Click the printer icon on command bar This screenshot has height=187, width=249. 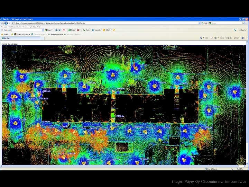tap(215, 38)
